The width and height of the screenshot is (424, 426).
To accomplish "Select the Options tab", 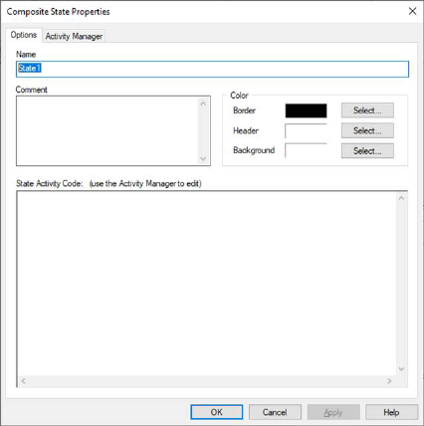I will coord(24,35).
